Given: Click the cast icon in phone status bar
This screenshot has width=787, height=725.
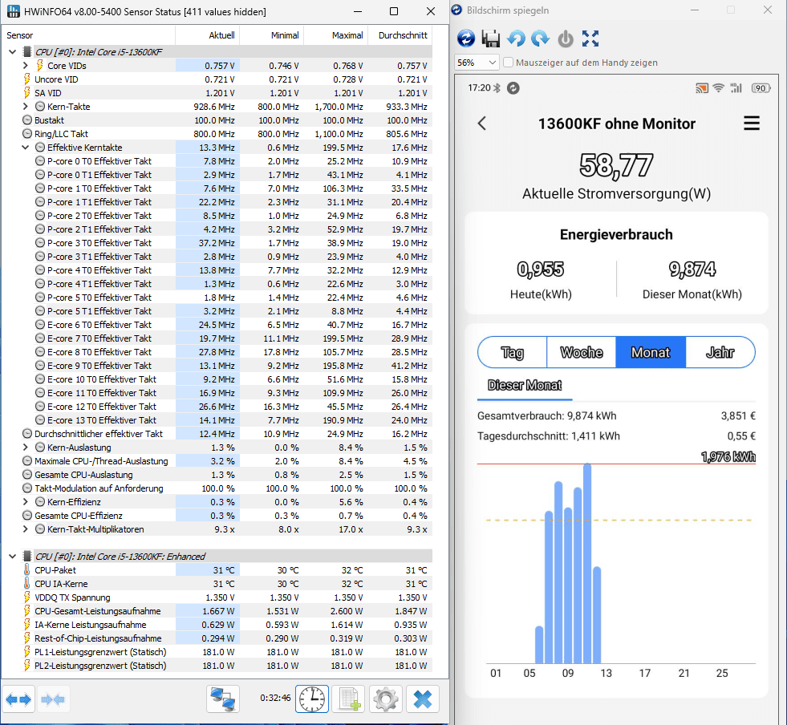Looking at the screenshot, I should [702, 88].
